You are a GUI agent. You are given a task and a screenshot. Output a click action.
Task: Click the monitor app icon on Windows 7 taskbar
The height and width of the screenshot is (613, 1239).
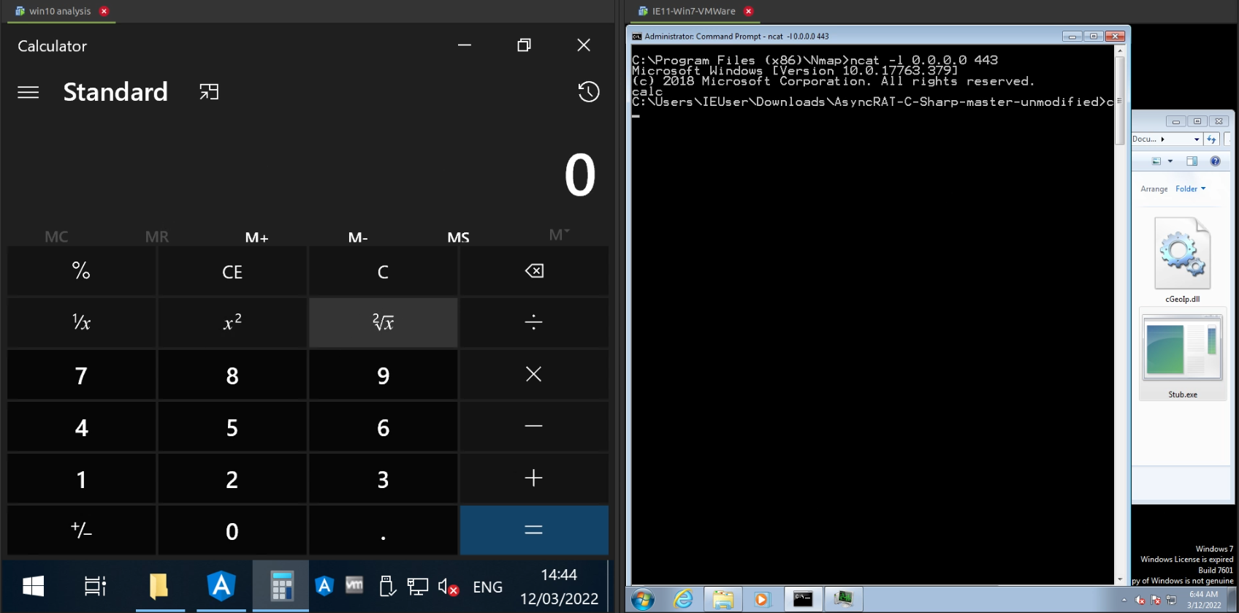coord(843,599)
